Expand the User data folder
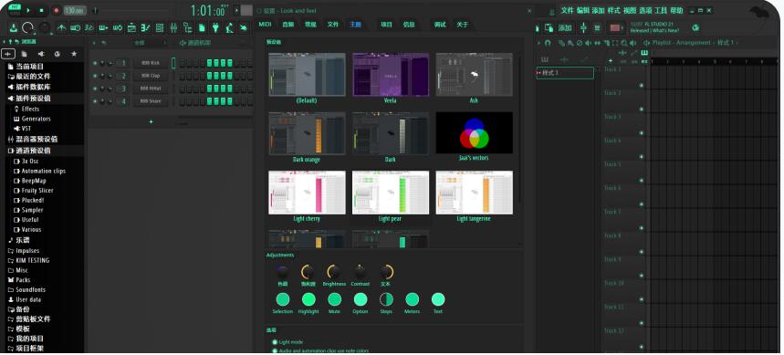Screen dimensions: 784x355 click(x=28, y=299)
